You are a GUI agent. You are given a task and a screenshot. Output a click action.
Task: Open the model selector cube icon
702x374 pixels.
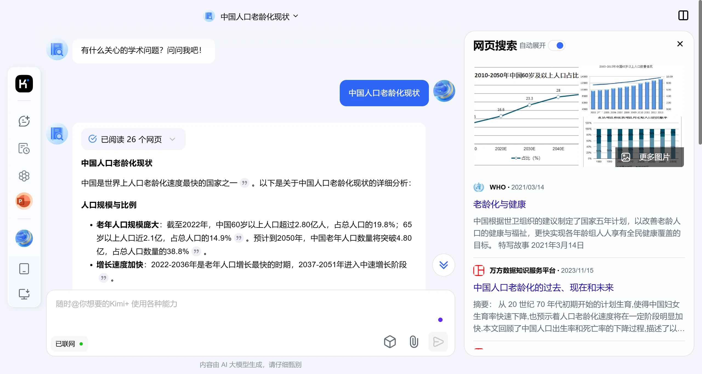390,342
